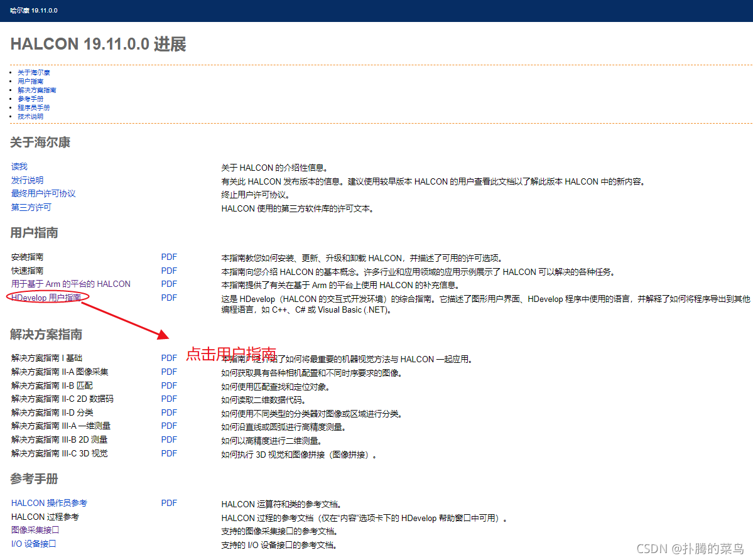Viewport: 753px width, 560px height.
Task: Open the PDF for 快速指南
Action: coord(169,271)
